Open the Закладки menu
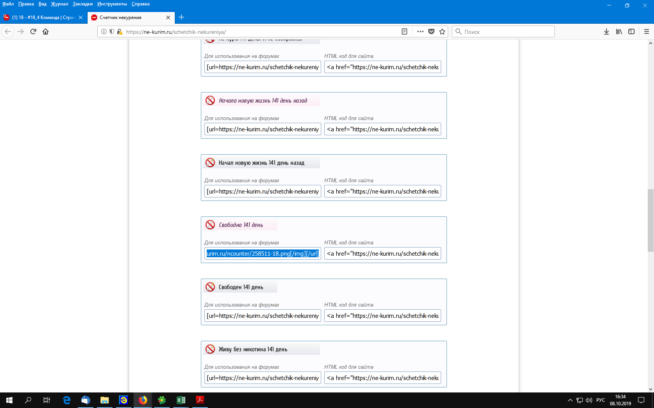The height and width of the screenshot is (408, 654). (83, 4)
